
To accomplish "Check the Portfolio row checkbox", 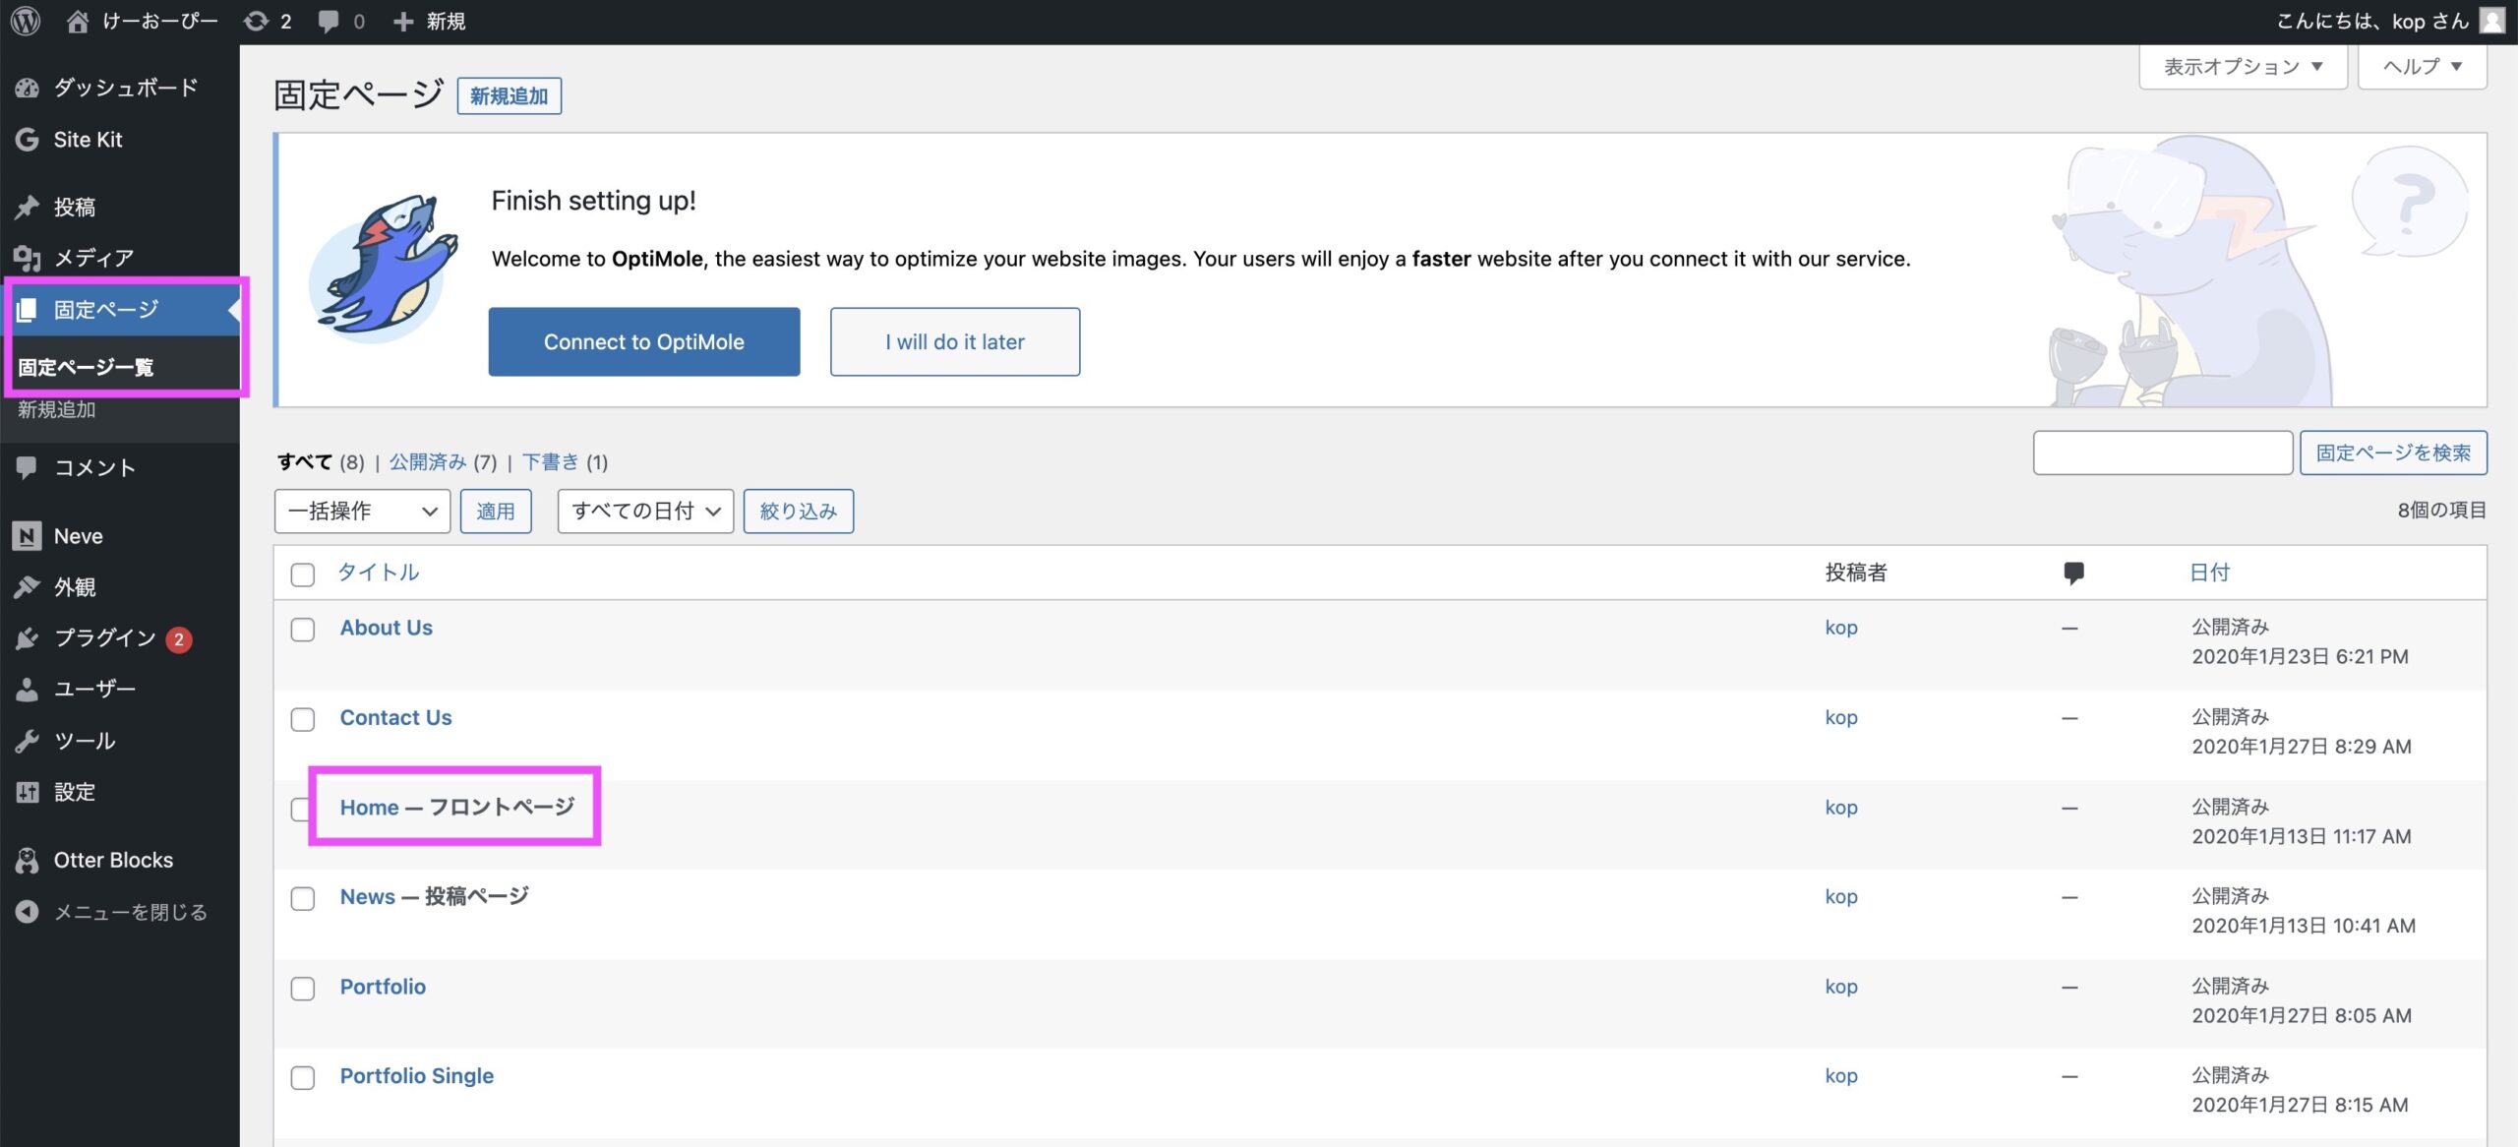I will point(303,988).
